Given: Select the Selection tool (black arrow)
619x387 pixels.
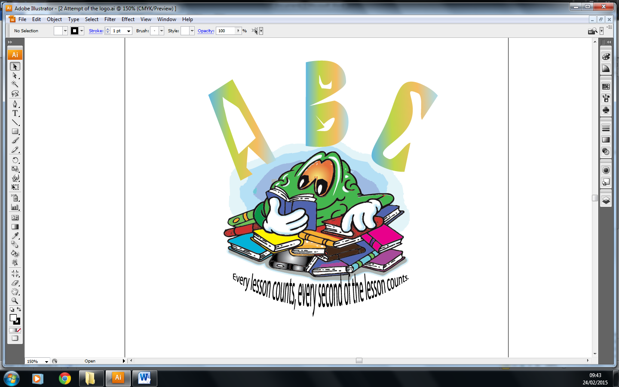Looking at the screenshot, I should (15, 67).
